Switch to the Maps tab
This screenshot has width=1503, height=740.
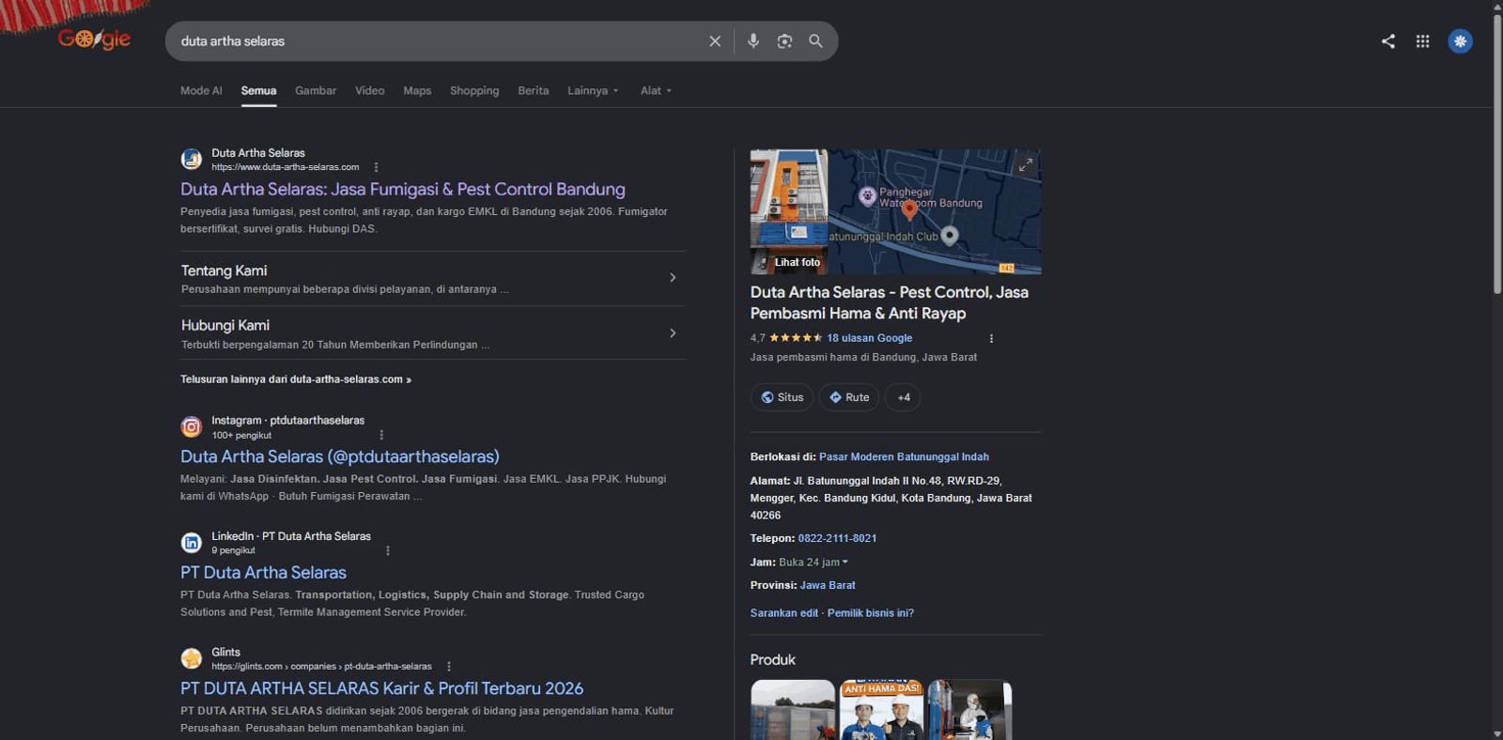pyautogui.click(x=417, y=91)
